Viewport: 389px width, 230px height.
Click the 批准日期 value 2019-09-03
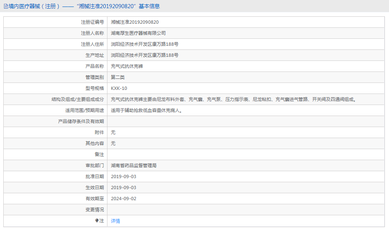pyautogui.click(x=123, y=176)
